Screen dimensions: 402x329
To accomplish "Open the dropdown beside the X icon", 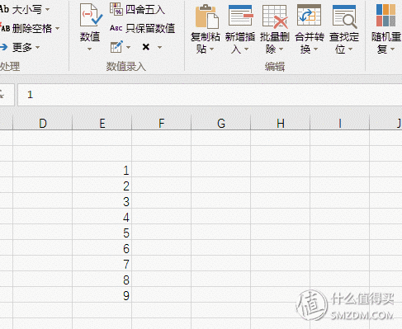I will 159,47.
